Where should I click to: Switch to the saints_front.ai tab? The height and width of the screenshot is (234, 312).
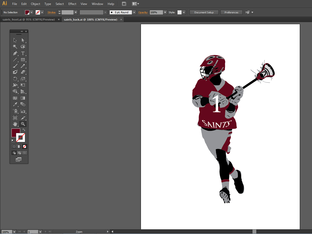pyautogui.click(x=29, y=19)
